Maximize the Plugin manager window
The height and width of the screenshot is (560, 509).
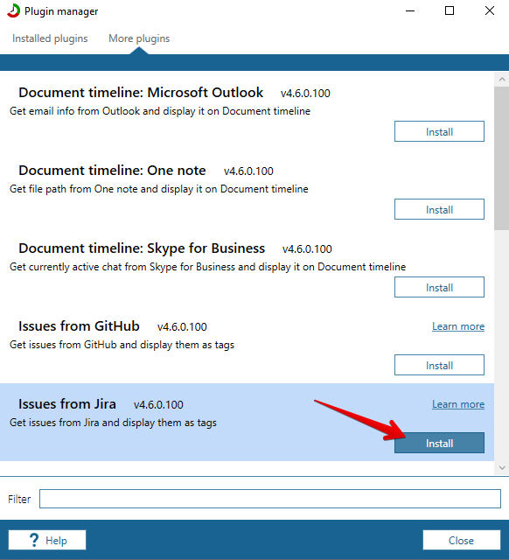point(450,10)
